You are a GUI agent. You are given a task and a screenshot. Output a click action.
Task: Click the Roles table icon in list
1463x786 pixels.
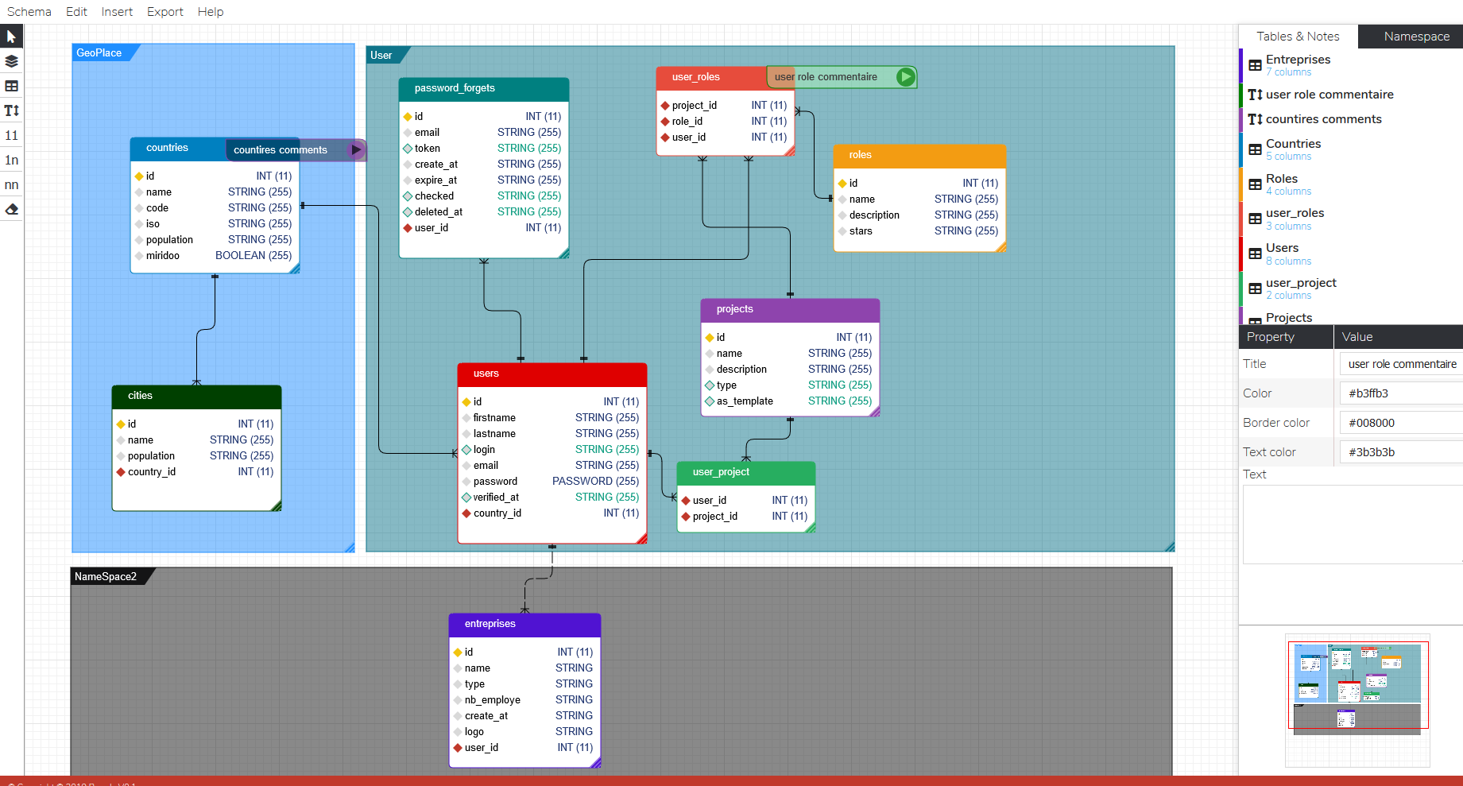1255,184
